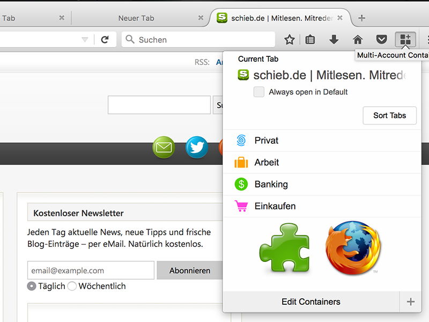The height and width of the screenshot is (322, 429).
Task: Click the green email icon on page
Action: [x=164, y=147]
